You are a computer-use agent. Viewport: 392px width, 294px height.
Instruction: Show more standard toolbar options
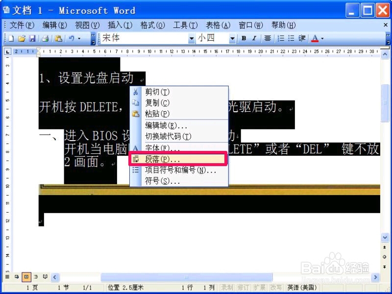pos(93,39)
